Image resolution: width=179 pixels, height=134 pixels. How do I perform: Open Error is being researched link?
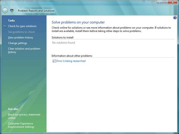tap(71, 61)
